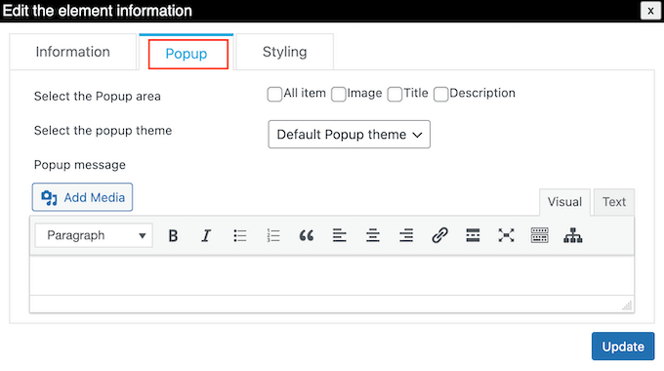Check the All item checkbox

pyautogui.click(x=274, y=94)
